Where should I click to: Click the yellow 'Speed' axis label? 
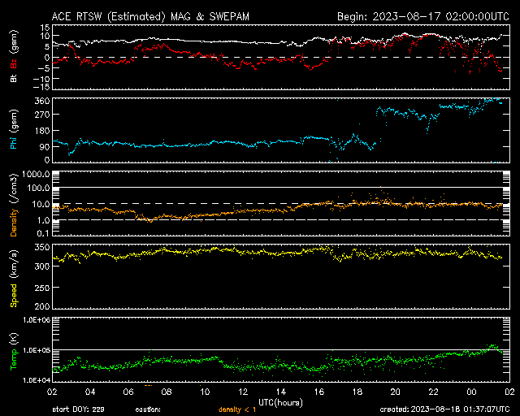click(x=14, y=295)
